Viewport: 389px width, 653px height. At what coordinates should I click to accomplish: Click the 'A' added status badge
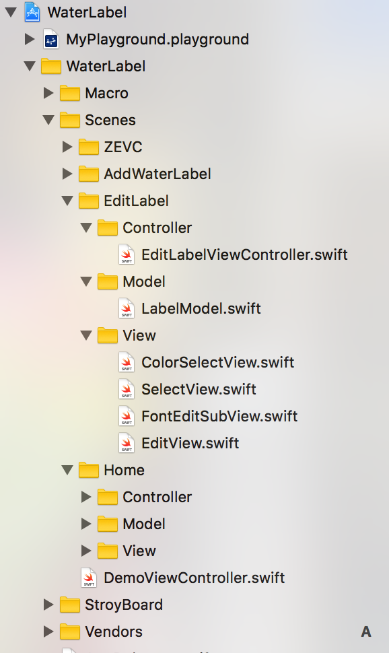[x=366, y=631]
